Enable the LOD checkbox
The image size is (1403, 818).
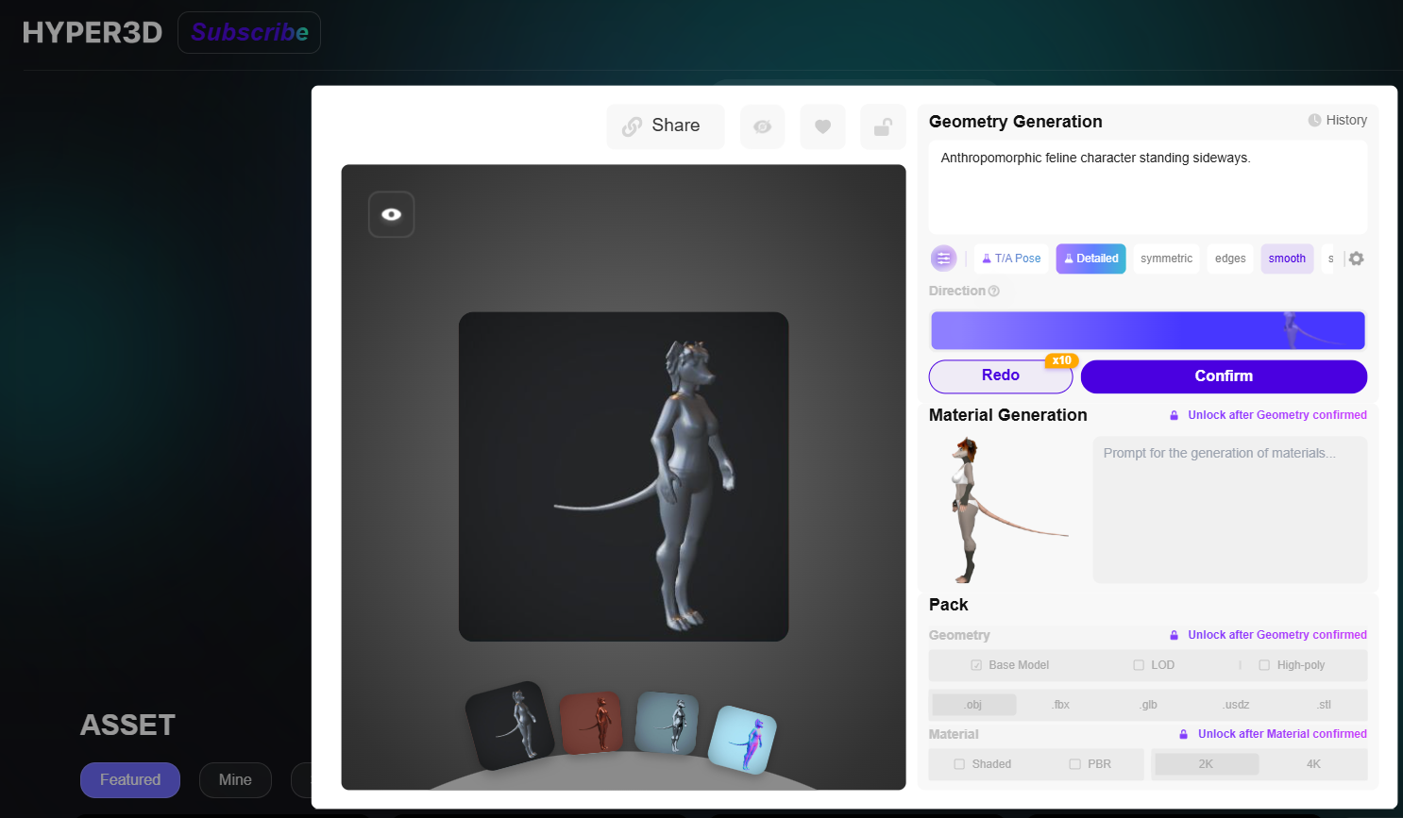tap(1139, 665)
